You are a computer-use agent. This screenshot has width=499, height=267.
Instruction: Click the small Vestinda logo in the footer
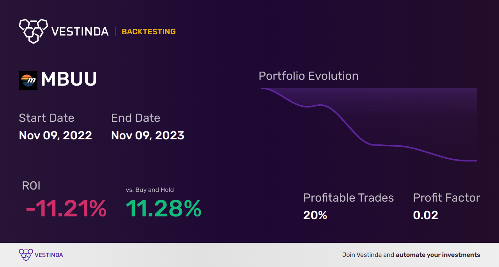click(26, 255)
